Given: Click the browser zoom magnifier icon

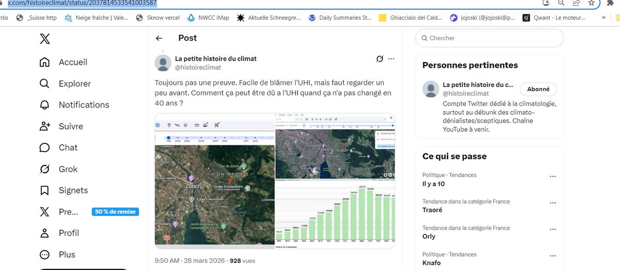Looking at the screenshot, I should pyautogui.click(x=561, y=3).
